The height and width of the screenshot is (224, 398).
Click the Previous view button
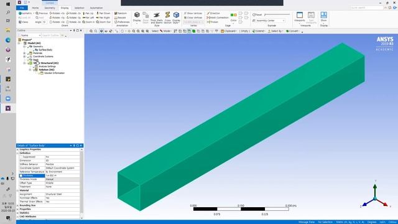(x=42, y=13)
